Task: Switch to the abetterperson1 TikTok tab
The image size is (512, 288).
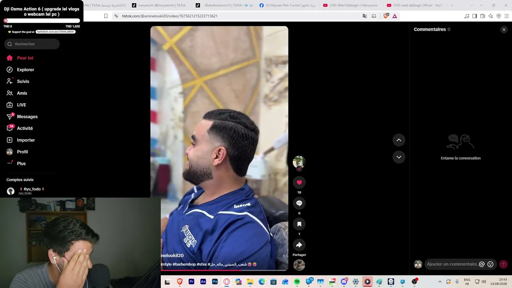Action: pos(223,5)
